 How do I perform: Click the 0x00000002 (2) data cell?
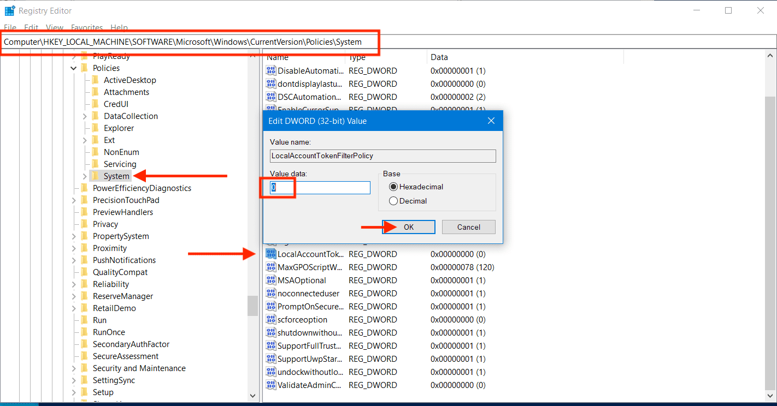pos(458,97)
